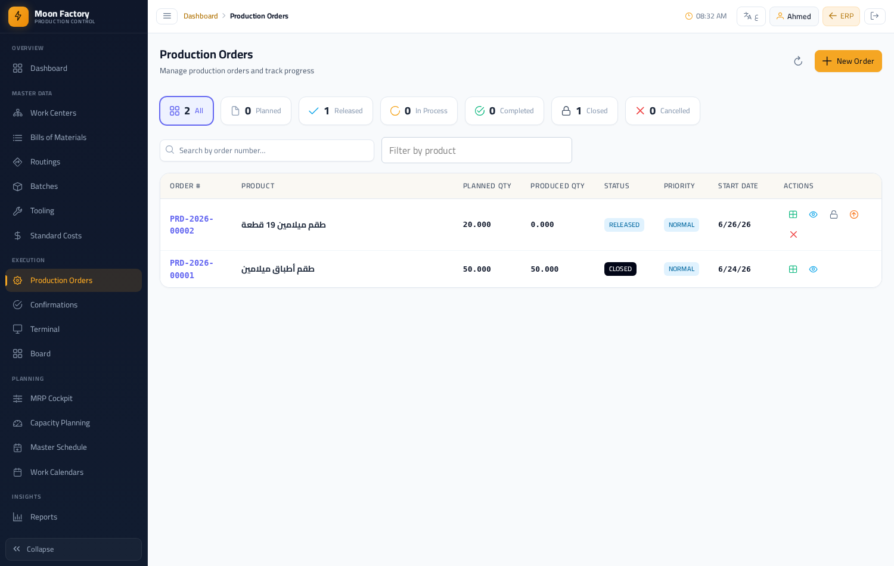Open materials grid for PRD-2026-00002
Screen dimensions: 894x566
pos(793,214)
